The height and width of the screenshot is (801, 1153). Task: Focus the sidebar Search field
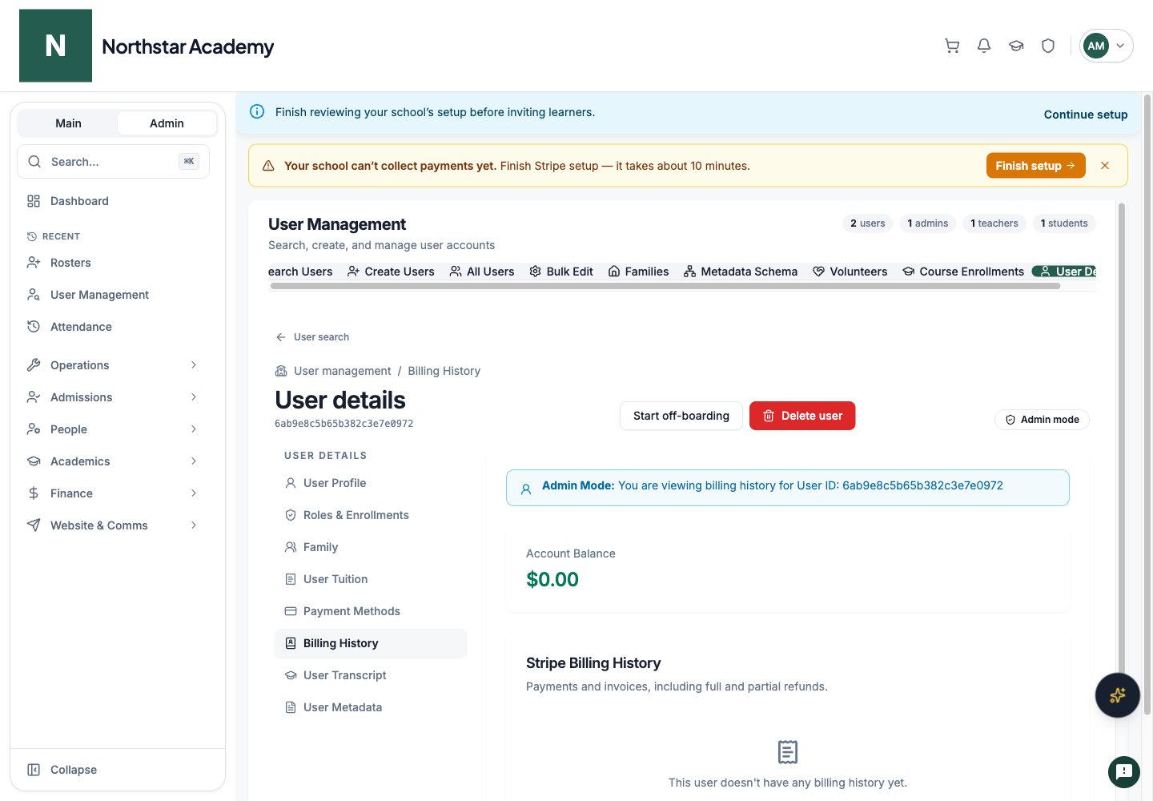[x=113, y=162]
